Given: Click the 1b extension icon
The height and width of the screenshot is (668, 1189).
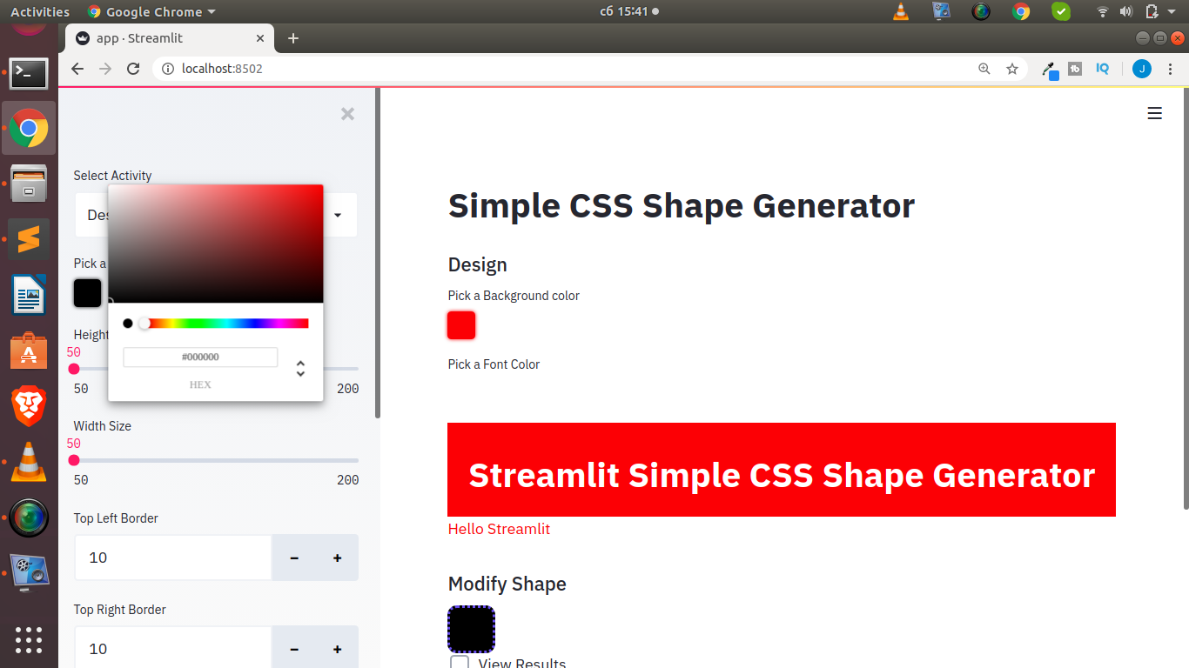Looking at the screenshot, I should pos(1076,69).
